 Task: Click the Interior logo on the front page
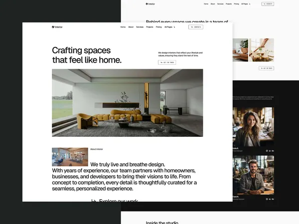(x=57, y=27)
